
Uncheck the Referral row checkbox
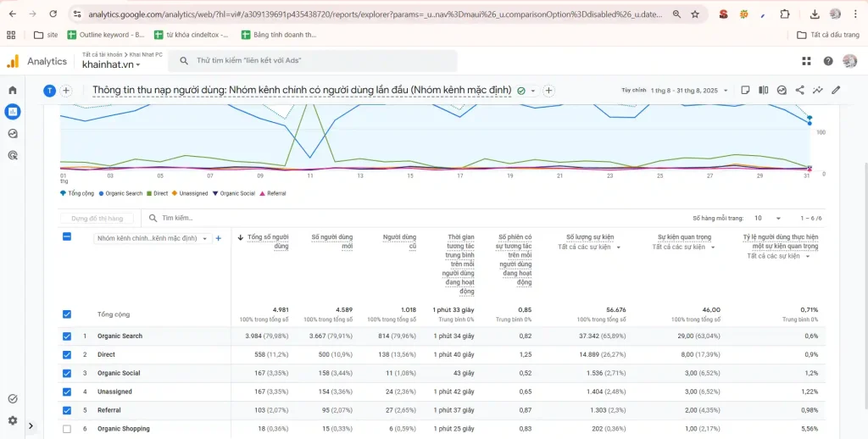[67, 410]
